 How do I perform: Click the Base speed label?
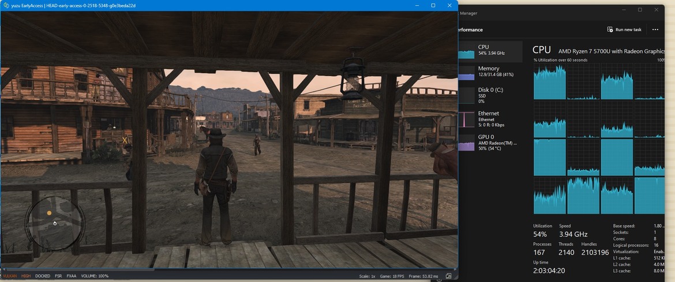pos(624,226)
